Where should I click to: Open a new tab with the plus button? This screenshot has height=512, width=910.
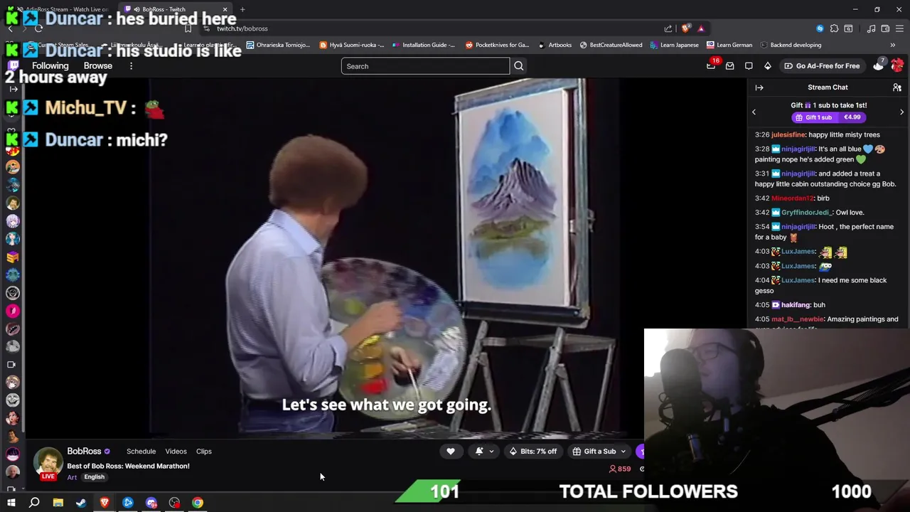coord(242,9)
